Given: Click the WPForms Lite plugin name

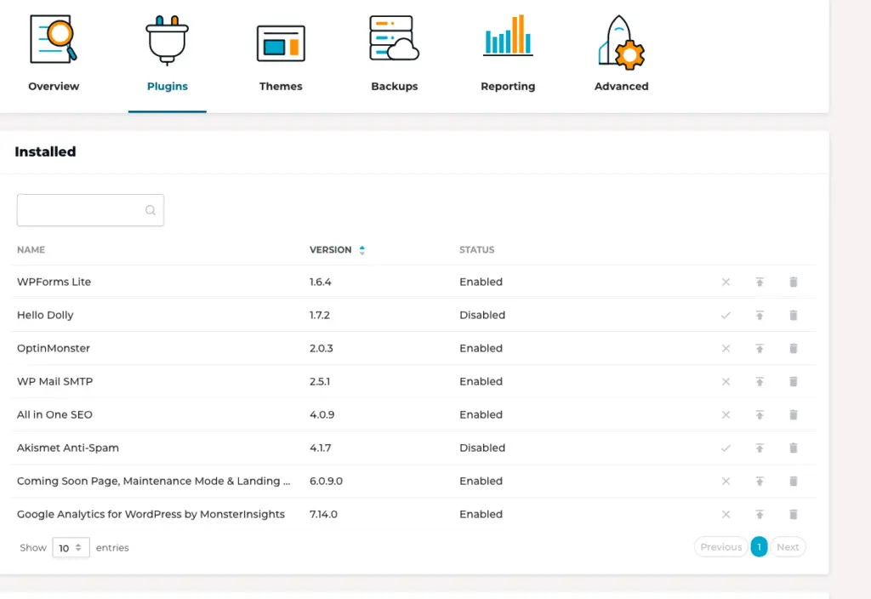Looking at the screenshot, I should 54,282.
